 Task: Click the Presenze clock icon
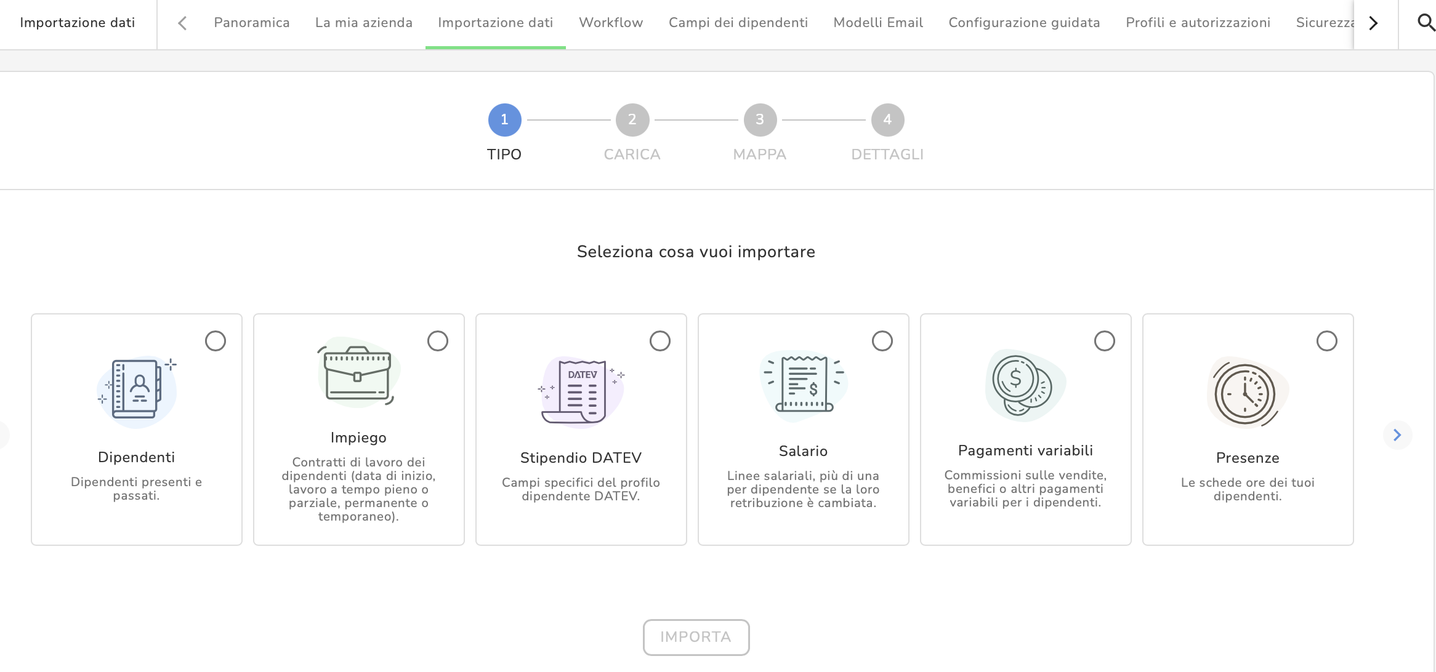click(x=1246, y=394)
